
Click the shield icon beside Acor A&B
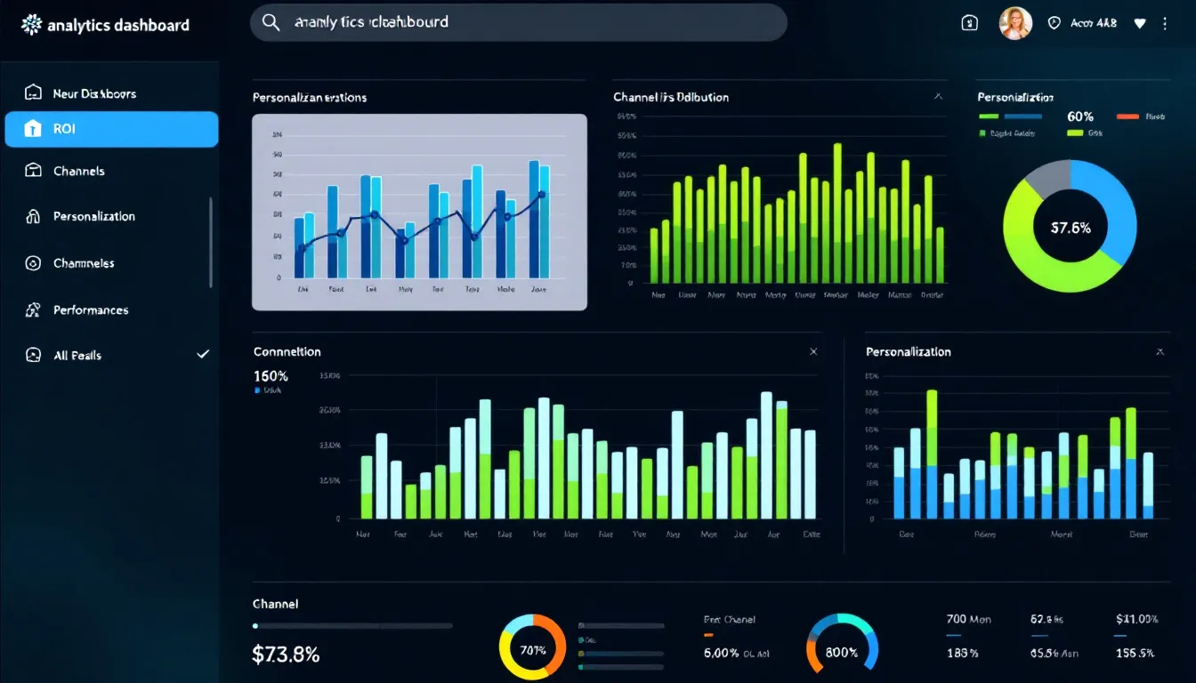(1055, 24)
